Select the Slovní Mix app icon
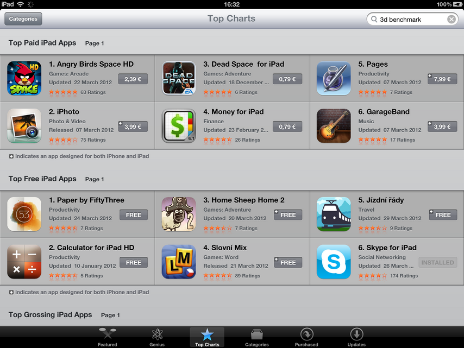 click(x=179, y=262)
